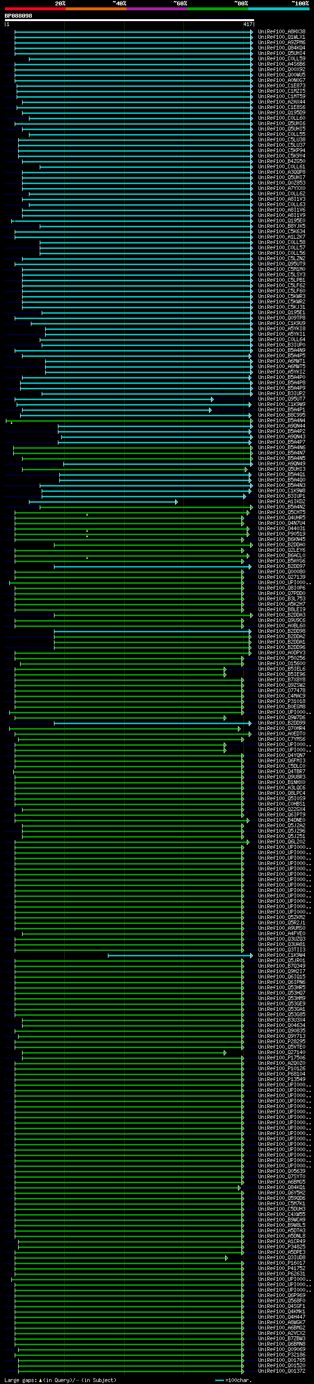
Task: Select label UniRef100_Q0Z853
Action: click(282, 183)
